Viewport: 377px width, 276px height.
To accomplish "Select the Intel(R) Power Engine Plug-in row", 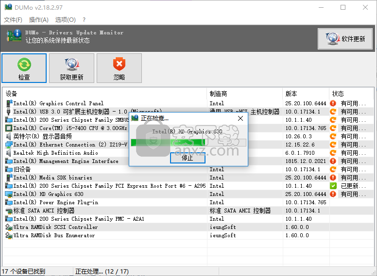I will point(188,202).
